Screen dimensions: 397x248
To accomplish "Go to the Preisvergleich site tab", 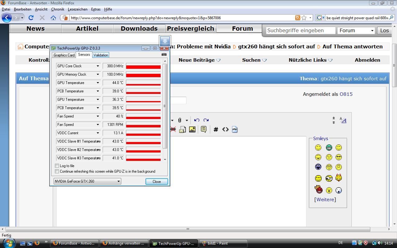I will (x=190, y=29).
